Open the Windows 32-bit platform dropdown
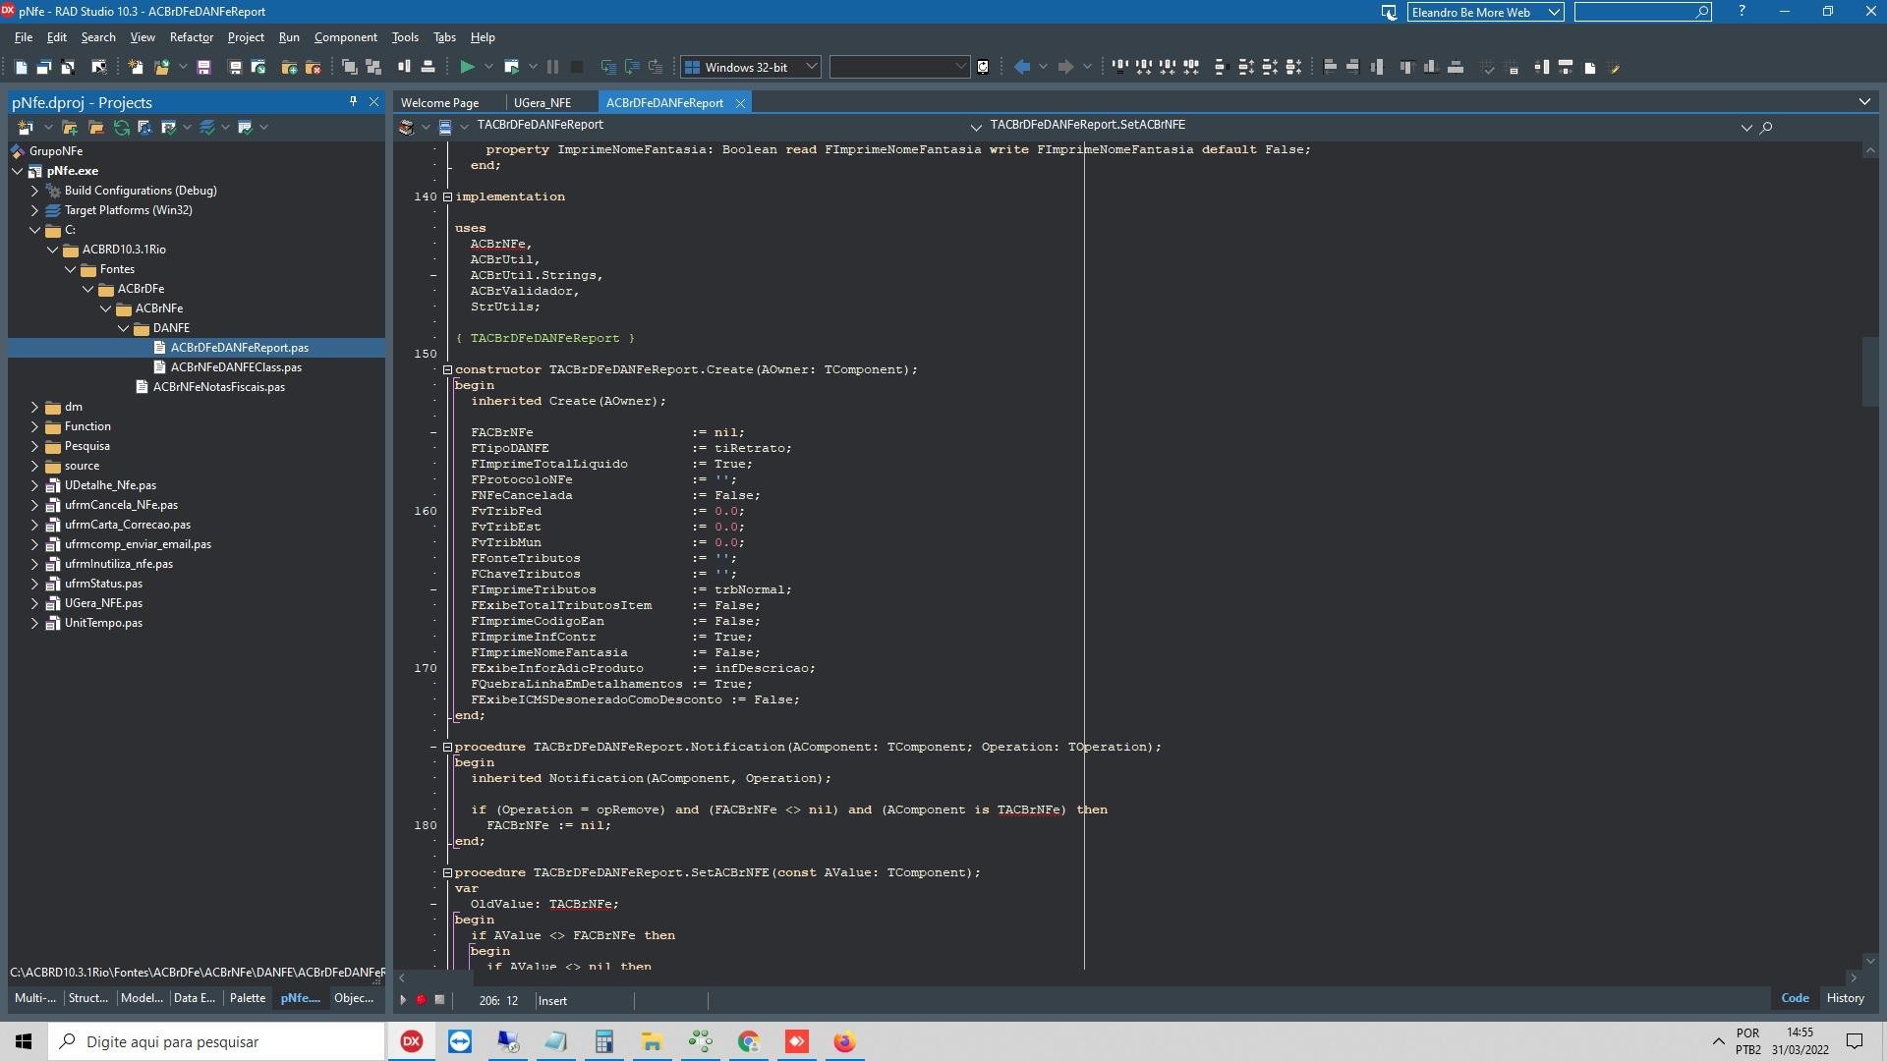The width and height of the screenshot is (1887, 1061). coord(752,67)
